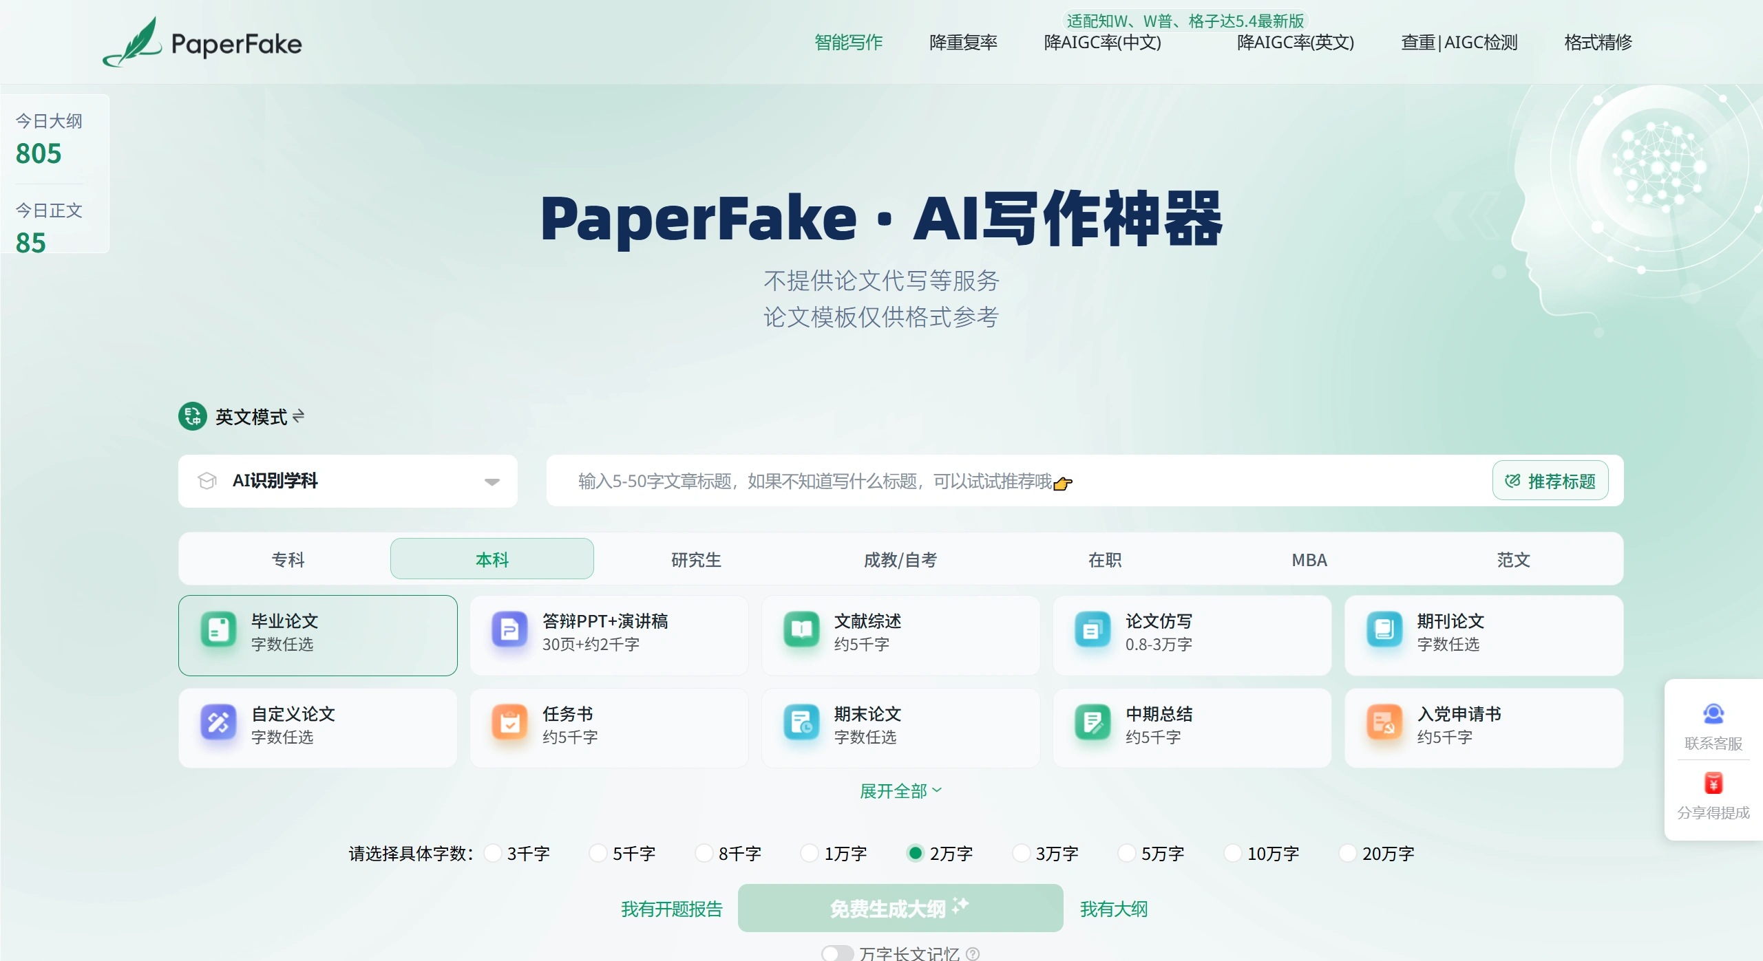
Task: Open 降AIGC率(英文) navigation item
Action: (1296, 43)
